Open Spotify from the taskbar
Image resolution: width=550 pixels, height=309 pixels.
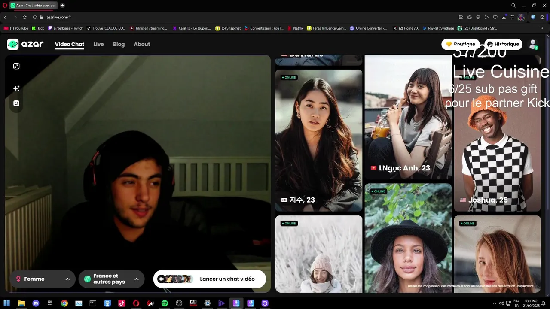click(165, 303)
